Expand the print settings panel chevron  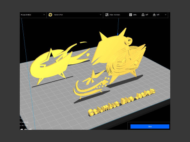[x=165, y=15]
